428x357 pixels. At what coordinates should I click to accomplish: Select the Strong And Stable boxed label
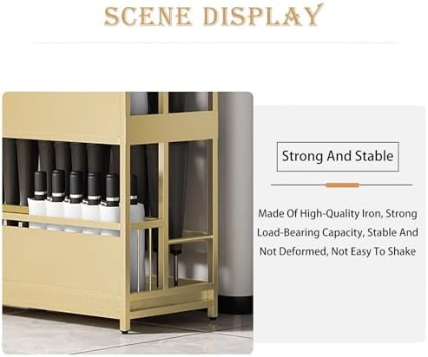(x=338, y=157)
